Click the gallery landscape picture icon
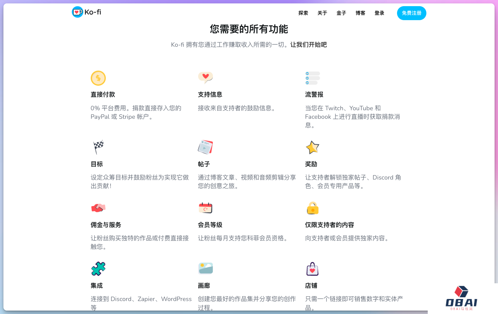The image size is (498, 314). point(205,268)
